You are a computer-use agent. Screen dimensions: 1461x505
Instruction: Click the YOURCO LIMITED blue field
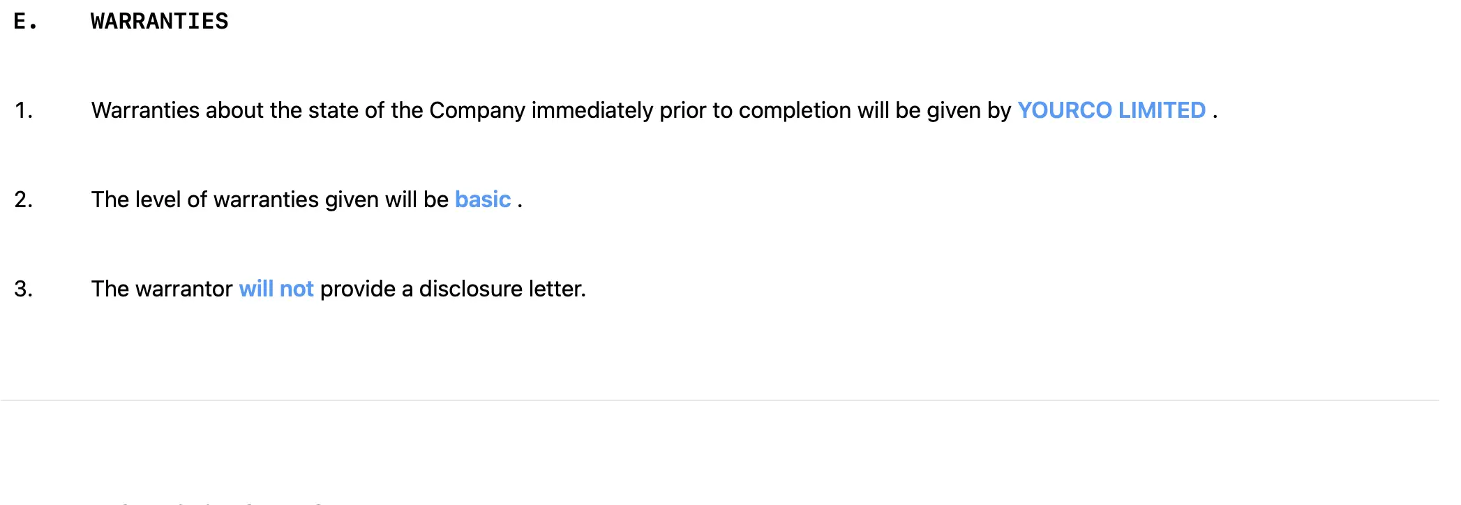tap(1111, 110)
